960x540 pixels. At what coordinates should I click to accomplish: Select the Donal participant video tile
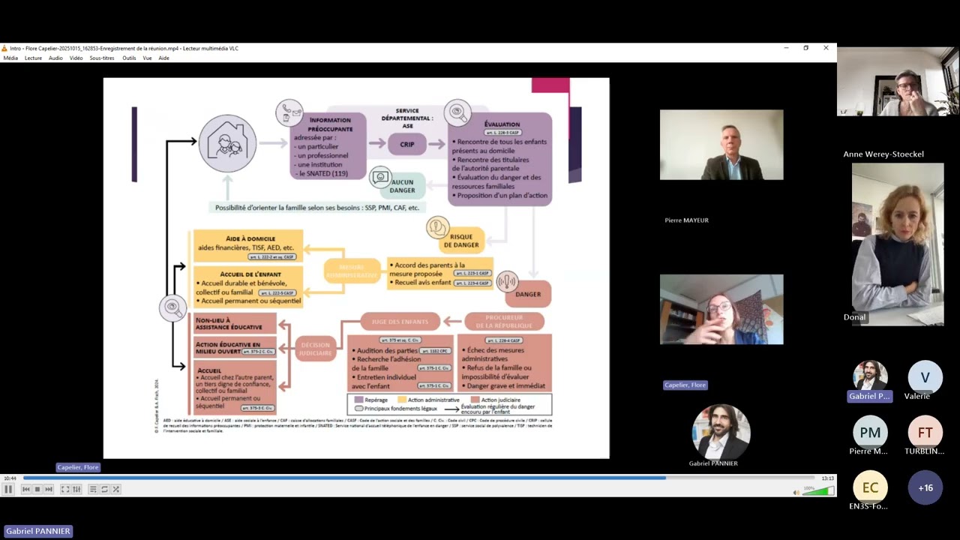click(x=898, y=244)
